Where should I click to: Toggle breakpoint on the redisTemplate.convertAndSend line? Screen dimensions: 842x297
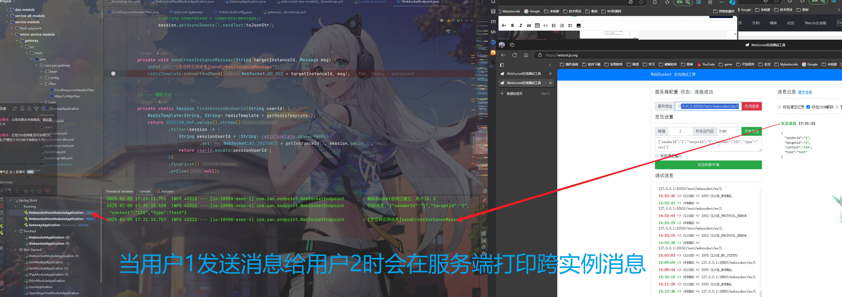[113, 73]
